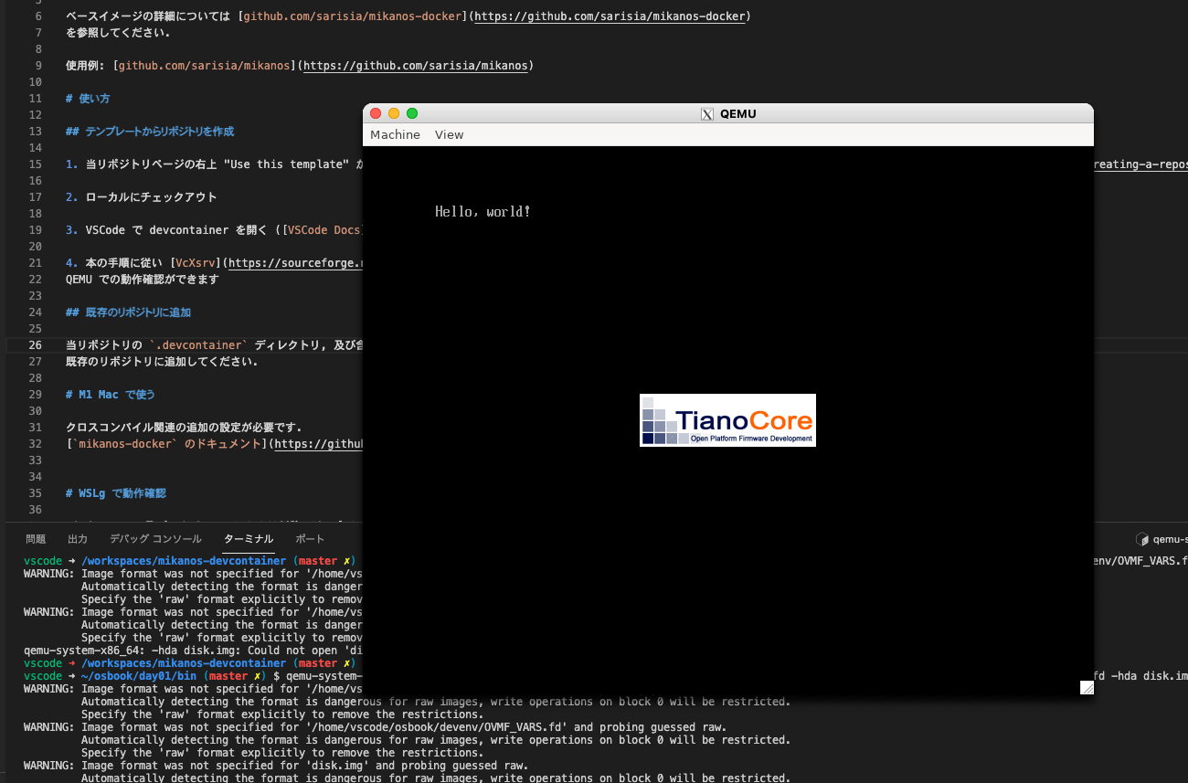Click the OVMF_VARS.fd warning line in terminal

click(375, 727)
